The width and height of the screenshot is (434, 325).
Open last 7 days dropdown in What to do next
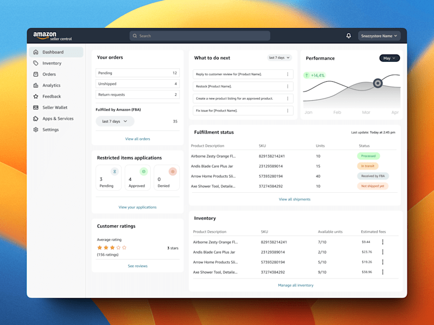(x=279, y=57)
